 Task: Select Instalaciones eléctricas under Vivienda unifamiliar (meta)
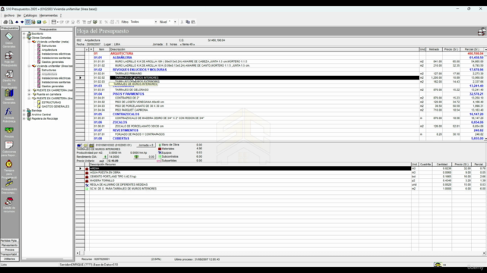(x=56, y=54)
